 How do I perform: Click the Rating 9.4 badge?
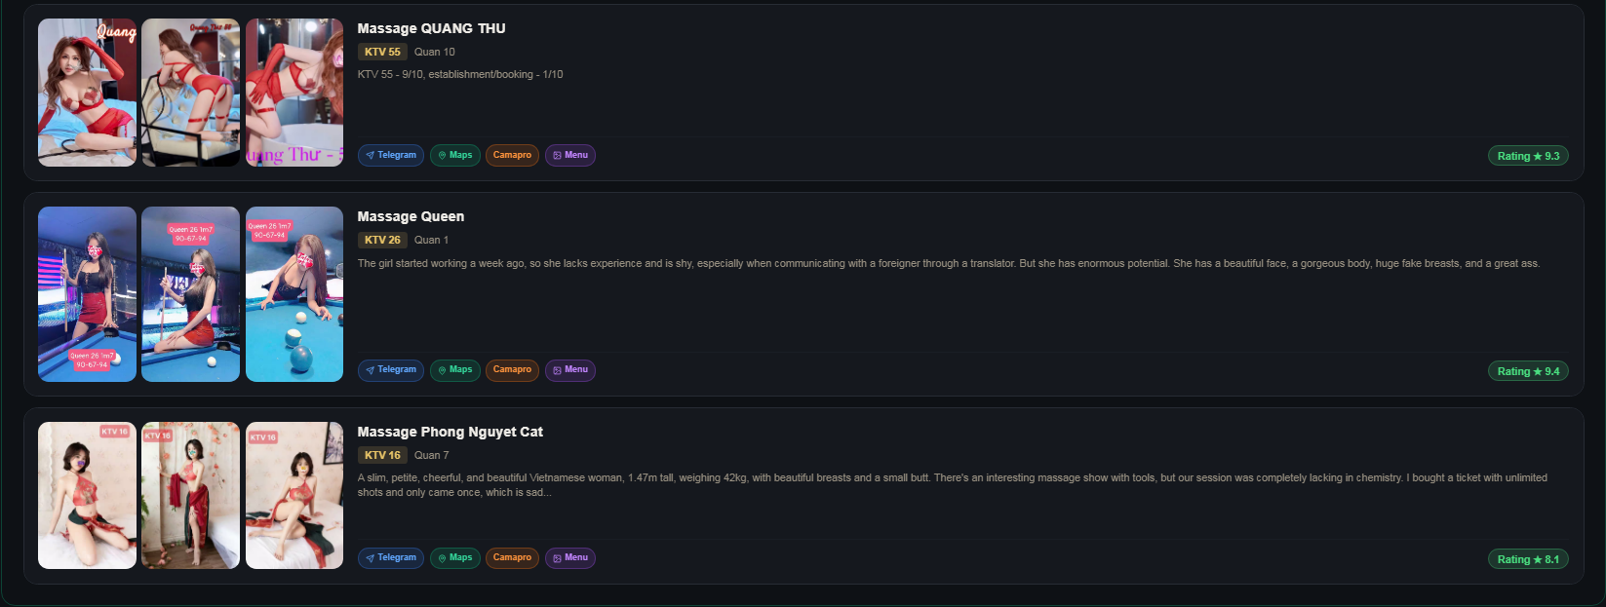pos(1528,371)
